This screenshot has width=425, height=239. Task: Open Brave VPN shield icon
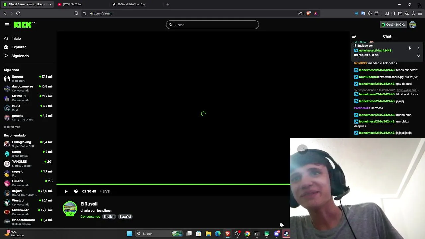(x=413, y=13)
